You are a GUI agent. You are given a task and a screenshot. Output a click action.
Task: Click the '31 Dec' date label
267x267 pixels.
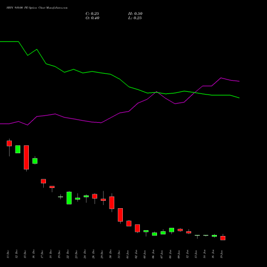[x=119, y=254]
